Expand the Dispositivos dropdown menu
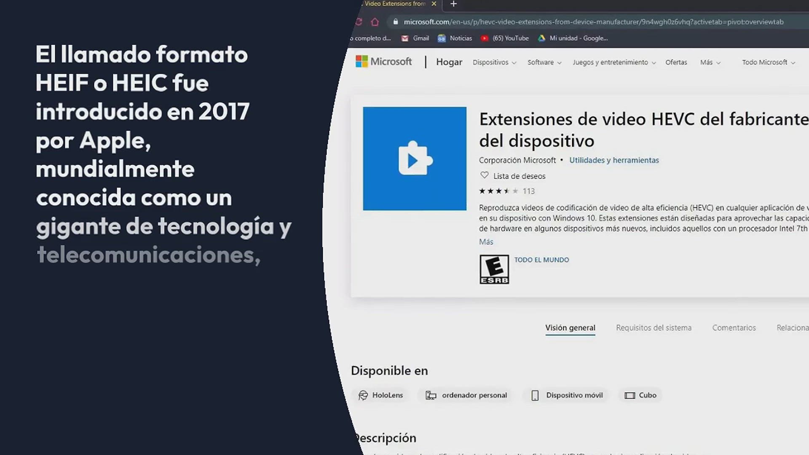809x455 pixels. [494, 62]
